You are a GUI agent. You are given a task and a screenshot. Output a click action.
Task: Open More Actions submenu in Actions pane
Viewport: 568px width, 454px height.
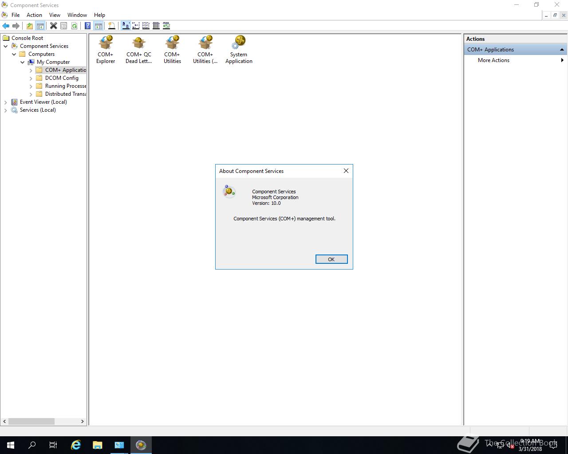coord(516,60)
